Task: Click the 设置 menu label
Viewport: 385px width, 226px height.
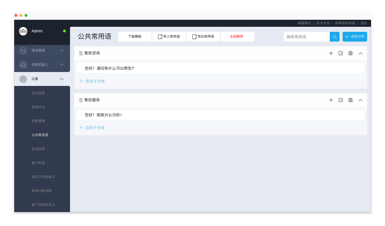Action: (35, 79)
